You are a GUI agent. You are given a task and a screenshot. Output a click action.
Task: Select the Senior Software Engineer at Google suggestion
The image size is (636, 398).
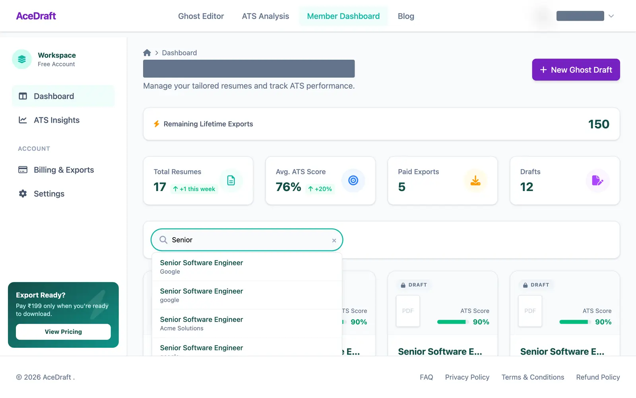coord(247,267)
